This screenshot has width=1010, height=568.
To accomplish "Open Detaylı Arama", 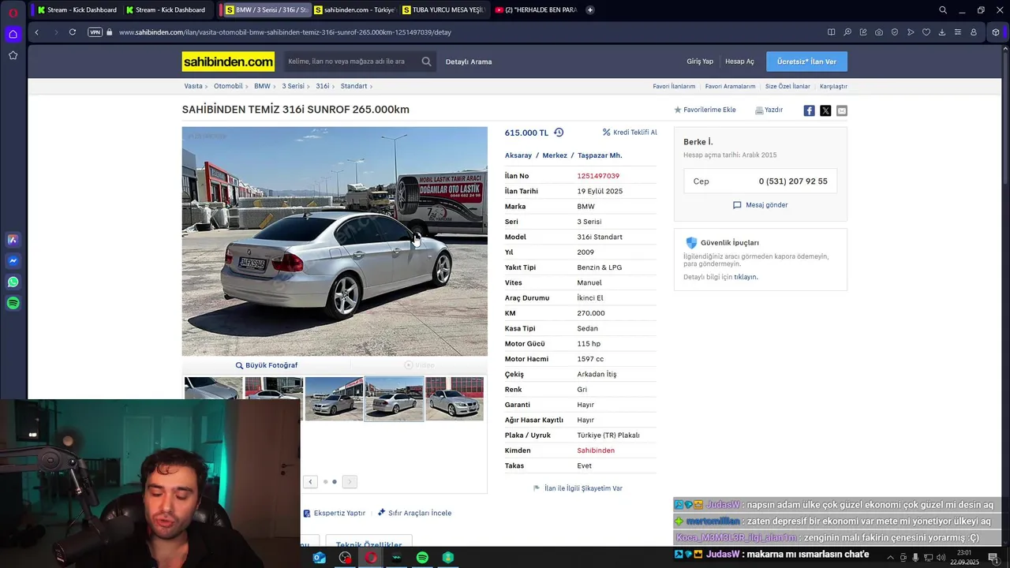I will pyautogui.click(x=469, y=62).
